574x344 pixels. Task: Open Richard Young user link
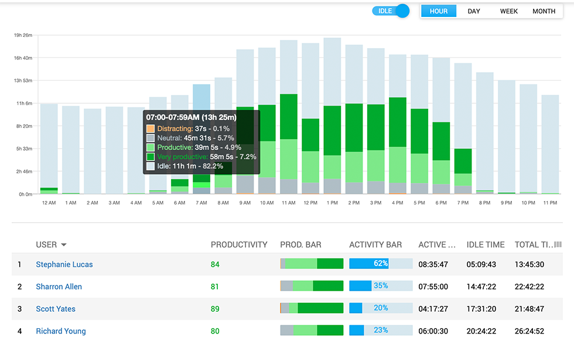pos(61,331)
